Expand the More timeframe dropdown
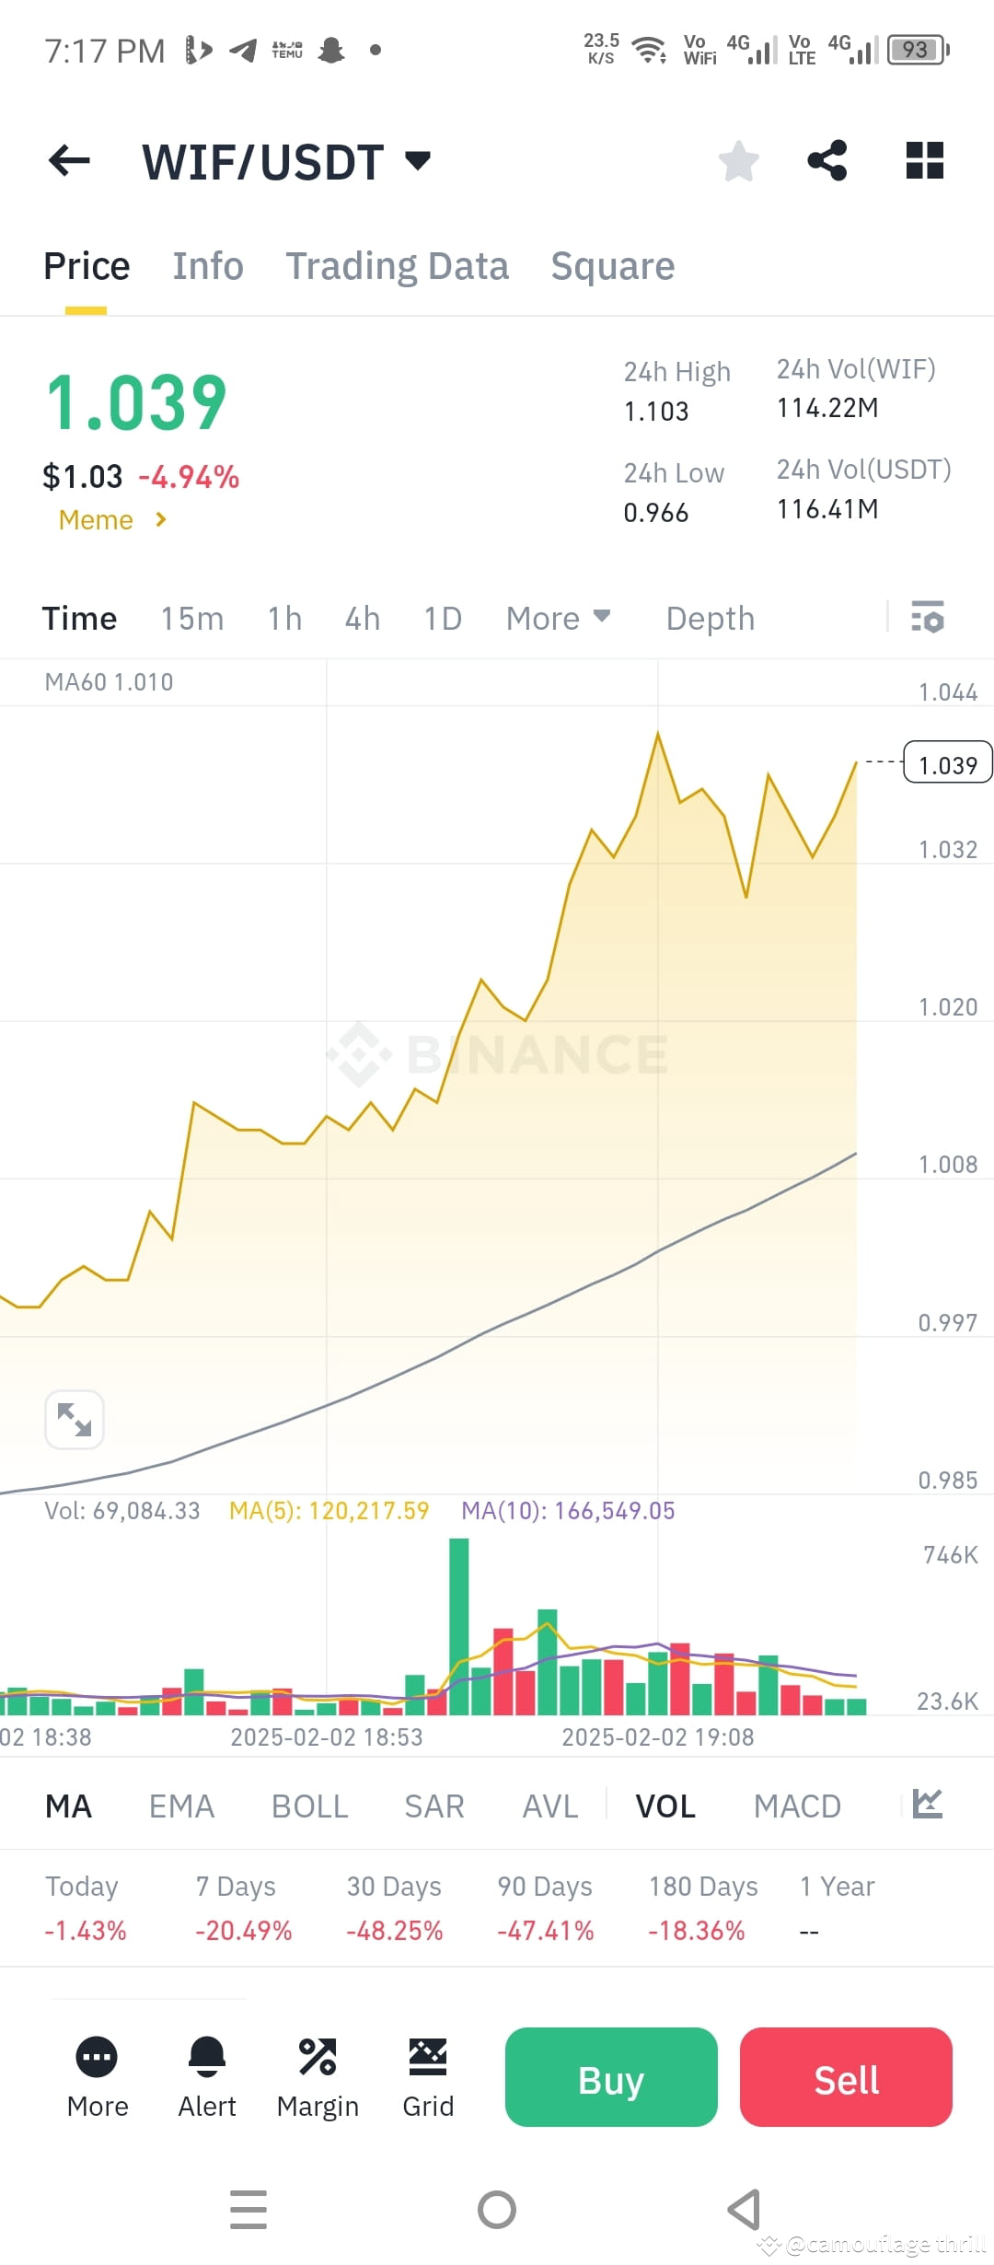This screenshot has height=2265, width=994. pyautogui.click(x=557, y=618)
